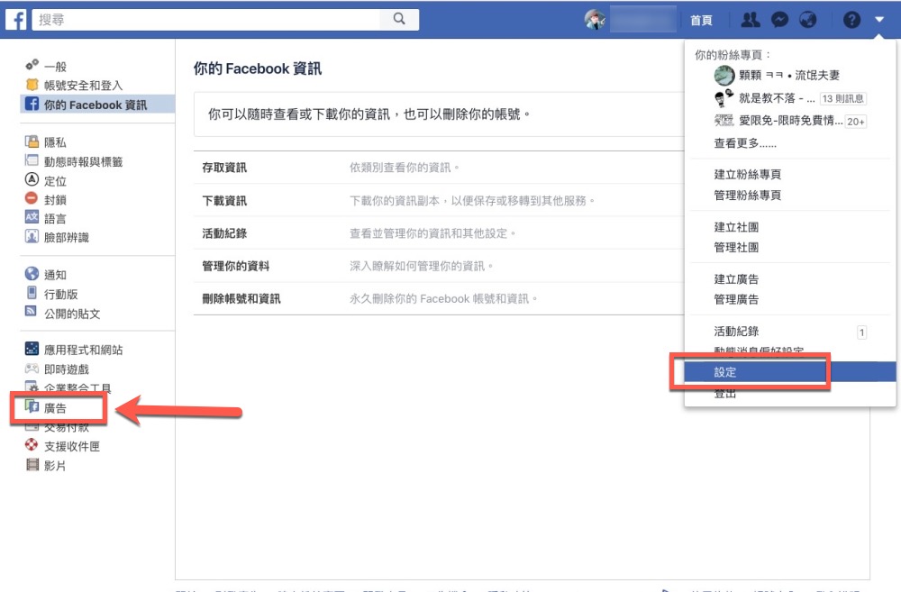Click the 20+ notification badge
Image resolution: width=901 pixels, height=592 pixels.
pos(856,122)
